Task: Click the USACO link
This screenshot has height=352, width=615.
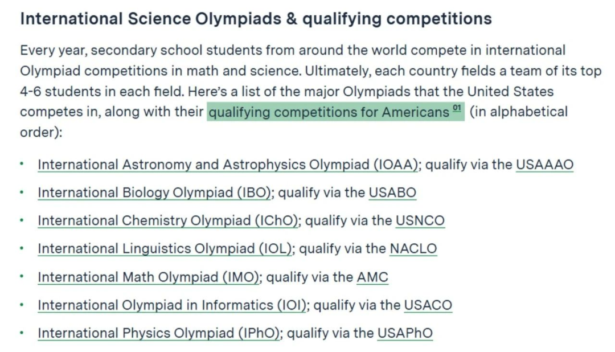Action: tap(428, 305)
